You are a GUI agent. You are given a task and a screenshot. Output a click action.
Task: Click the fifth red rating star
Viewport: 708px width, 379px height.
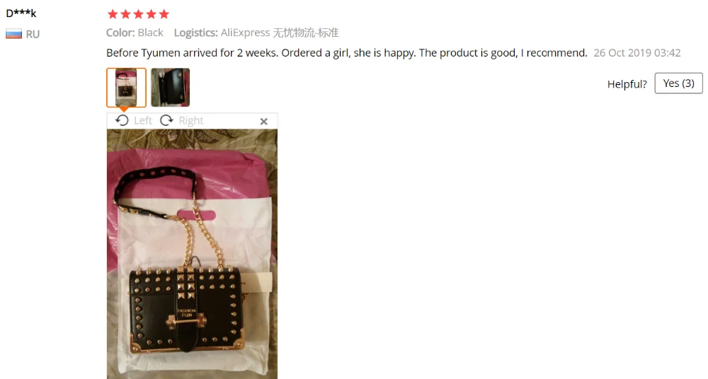164,14
